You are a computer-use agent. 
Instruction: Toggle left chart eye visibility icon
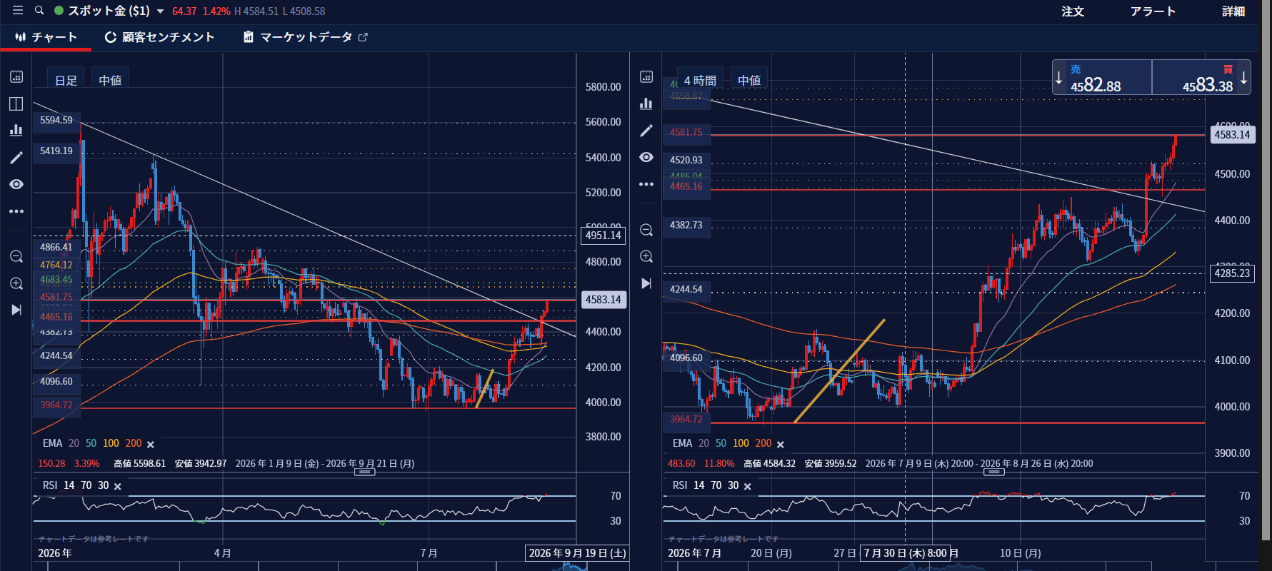tap(16, 184)
